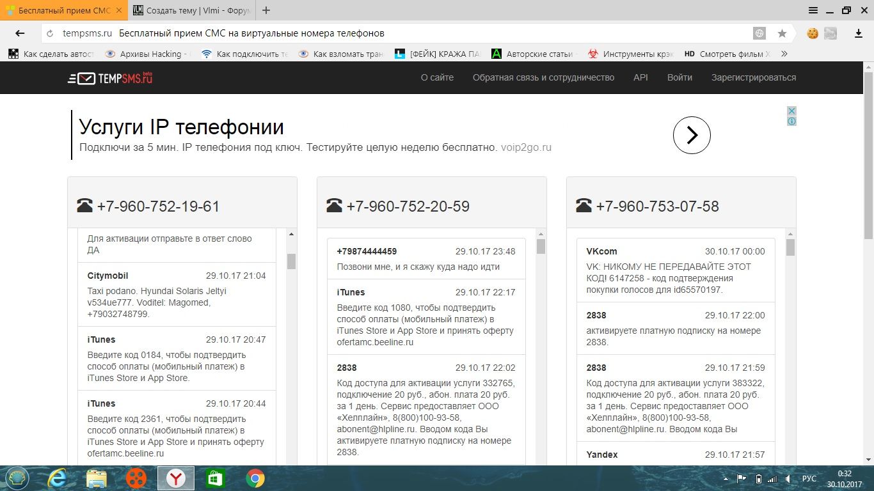Bookmark the page with the star icon
The height and width of the screenshot is (491, 874).
782,33
